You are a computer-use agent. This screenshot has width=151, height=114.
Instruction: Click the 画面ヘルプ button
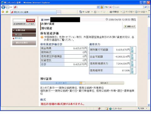tap(130, 26)
